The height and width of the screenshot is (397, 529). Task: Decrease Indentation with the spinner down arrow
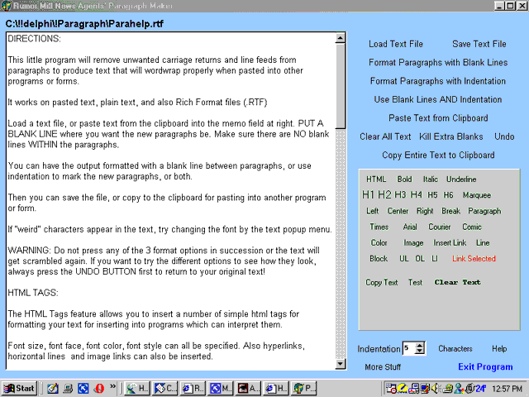click(420, 352)
